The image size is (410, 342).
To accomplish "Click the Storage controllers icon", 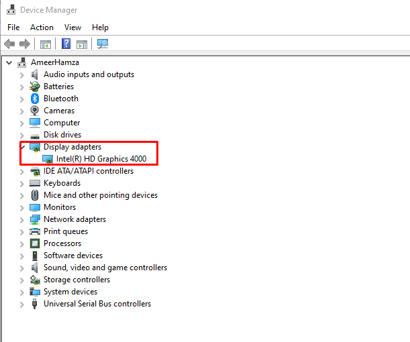I will click(35, 280).
